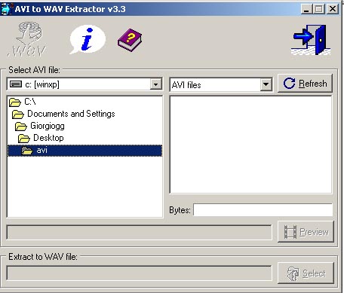Expand the AVI files filter dropdown
Viewport: 344px width, 293px height.
click(x=266, y=84)
